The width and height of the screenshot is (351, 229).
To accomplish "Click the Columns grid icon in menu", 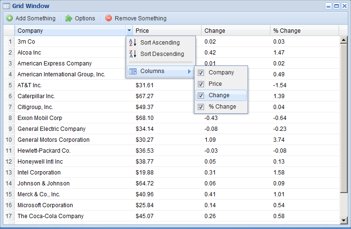I will pos(133,72).
